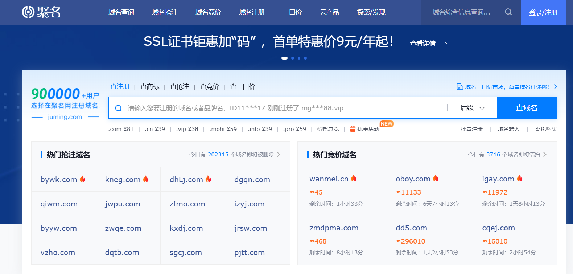Click the 域名转入 link
This screenshot has height=274, width=573.
tap(509, 129)
